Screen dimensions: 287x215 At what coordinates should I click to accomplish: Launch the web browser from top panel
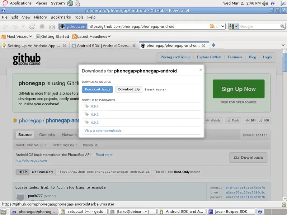(x=70, y=3)
